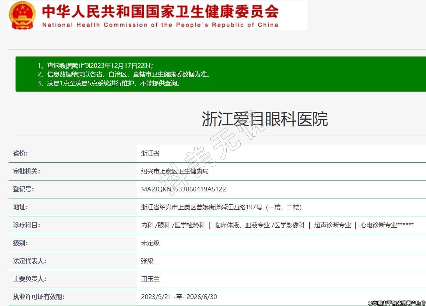Click the legal representative name 张梁
Image resolution: width=426 pixels, height=306 pixels.
pos(147,261)
